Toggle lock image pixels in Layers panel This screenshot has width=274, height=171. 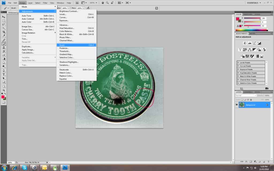pos(245,100)
